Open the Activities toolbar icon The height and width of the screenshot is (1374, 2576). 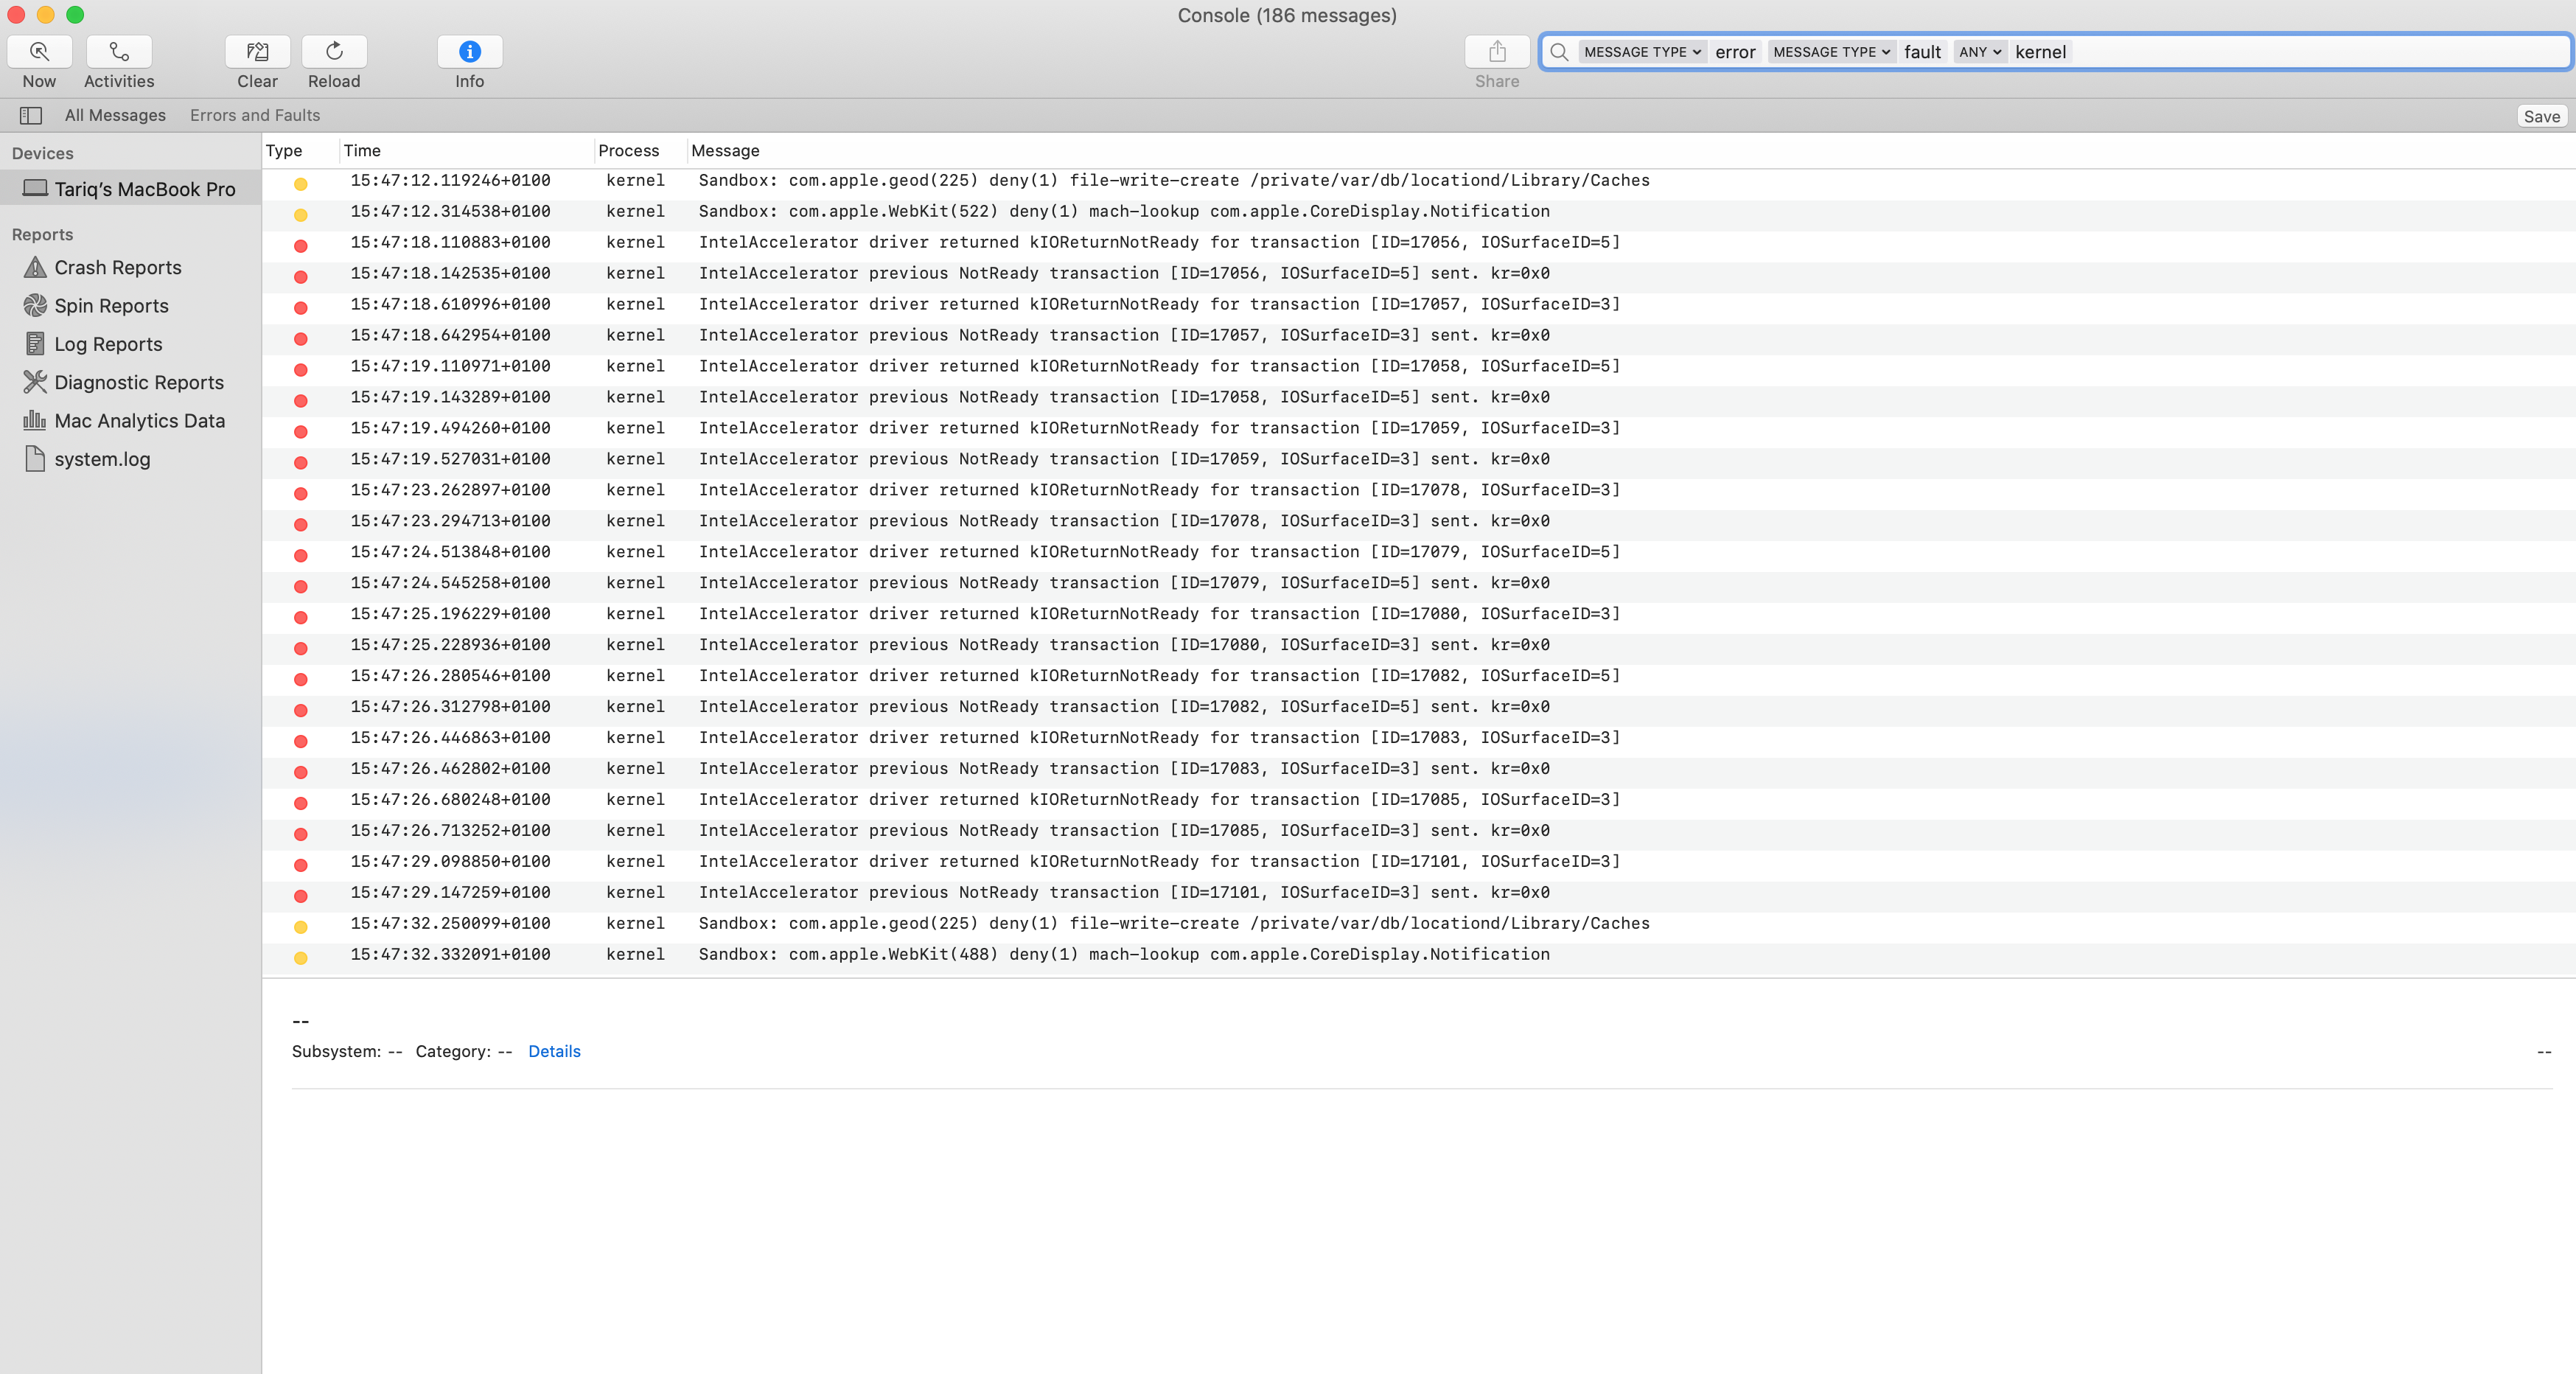pyautogui.click(x=119, y=52)
